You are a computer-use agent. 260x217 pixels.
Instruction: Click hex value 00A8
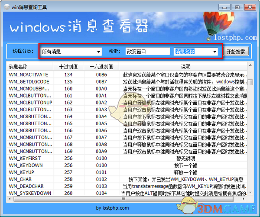[x=101, y=144]
